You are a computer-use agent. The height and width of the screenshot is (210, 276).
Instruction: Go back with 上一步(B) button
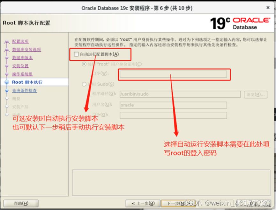tap(143, 203)
